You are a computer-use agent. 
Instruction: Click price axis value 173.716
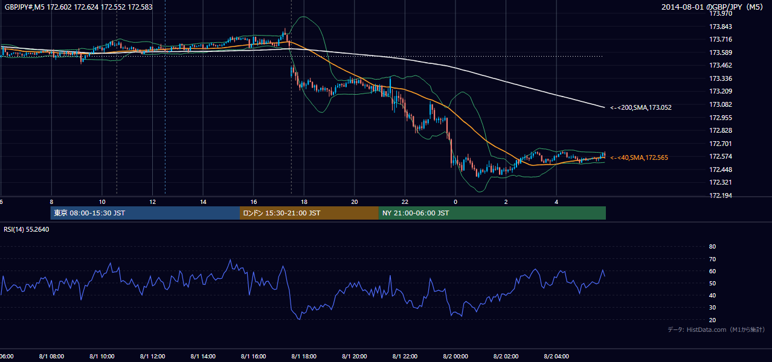click(x=721, y=39)
